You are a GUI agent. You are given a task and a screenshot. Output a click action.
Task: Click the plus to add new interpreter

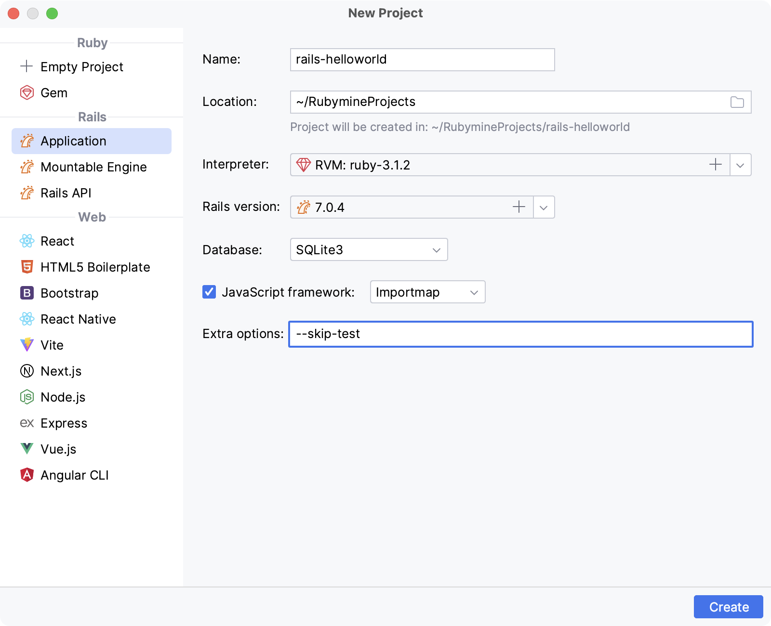coord(715,165)
